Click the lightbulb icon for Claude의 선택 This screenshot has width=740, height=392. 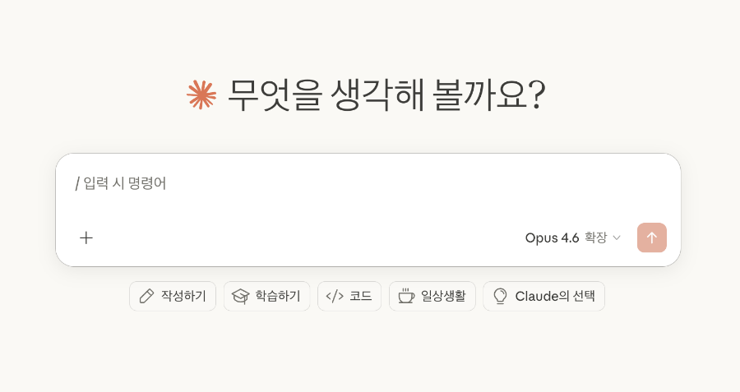500,296
